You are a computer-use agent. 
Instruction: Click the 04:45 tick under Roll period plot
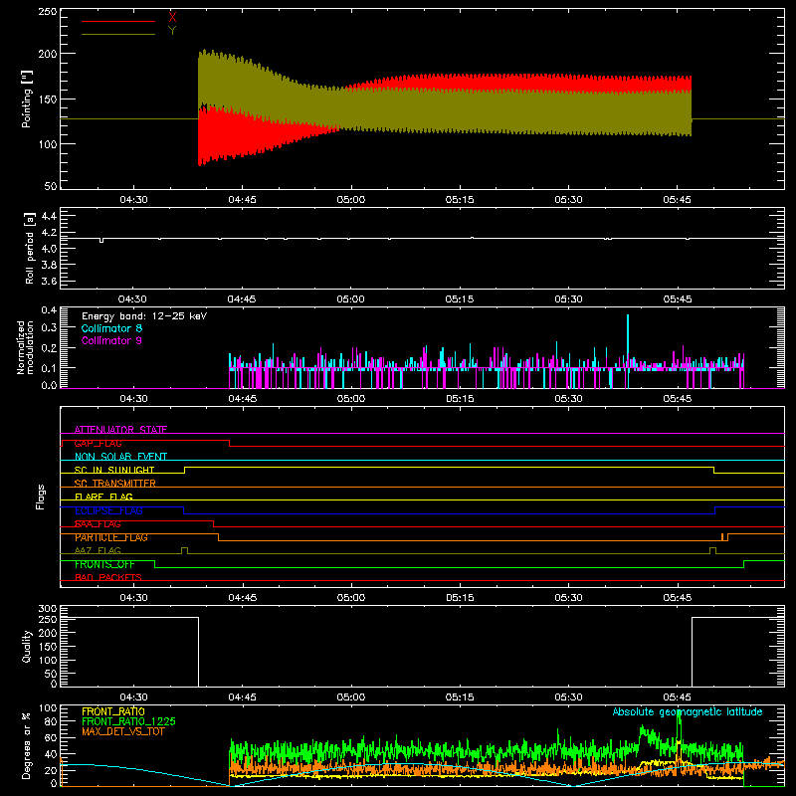242,299
